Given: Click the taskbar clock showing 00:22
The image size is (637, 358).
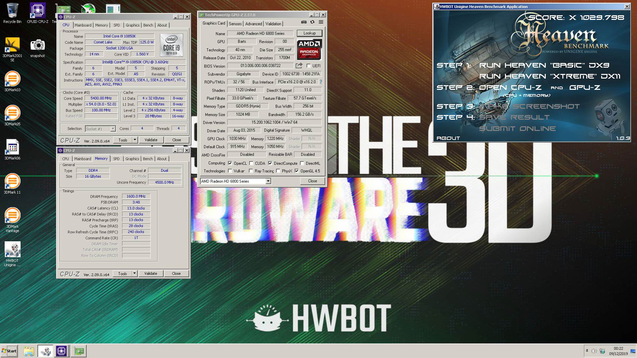Looking at the screenshot, I should (x=618, y=351).
